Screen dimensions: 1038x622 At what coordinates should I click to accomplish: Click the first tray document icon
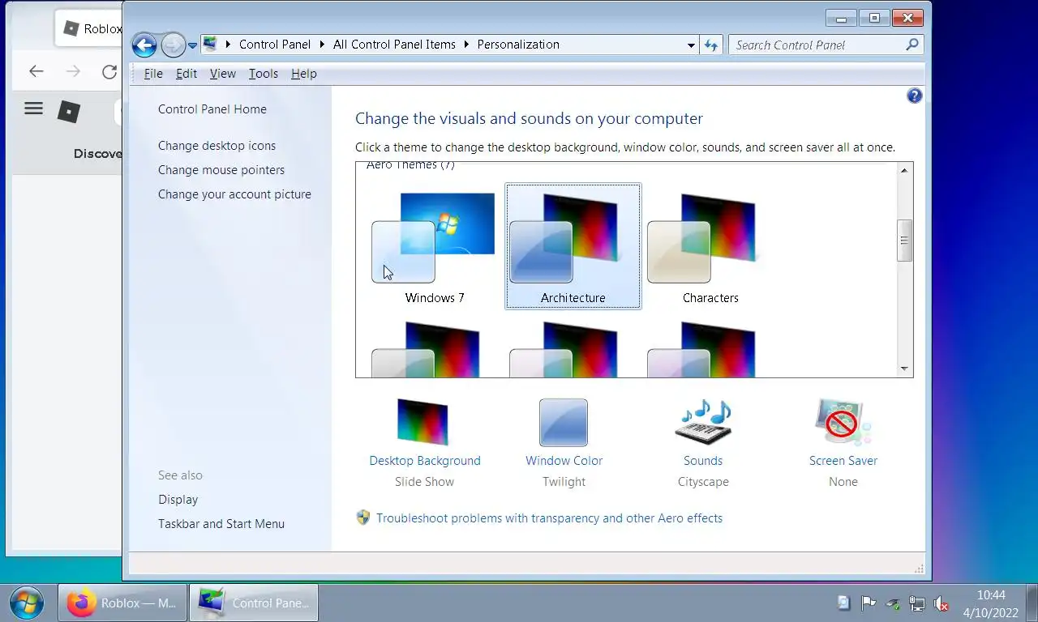(x=843, y=603)
